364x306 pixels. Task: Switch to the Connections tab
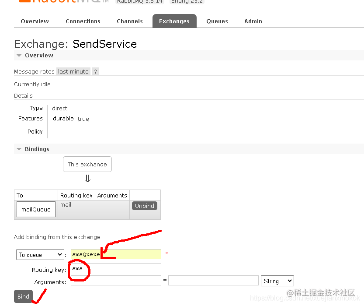click(83, 21)
